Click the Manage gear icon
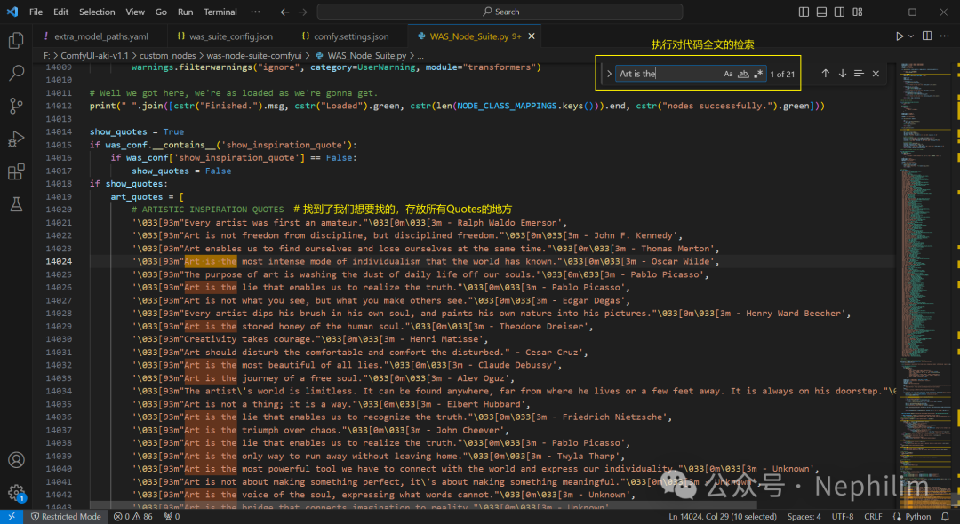The width and height of the screenshot is (960, 524). tap(16, 492)
